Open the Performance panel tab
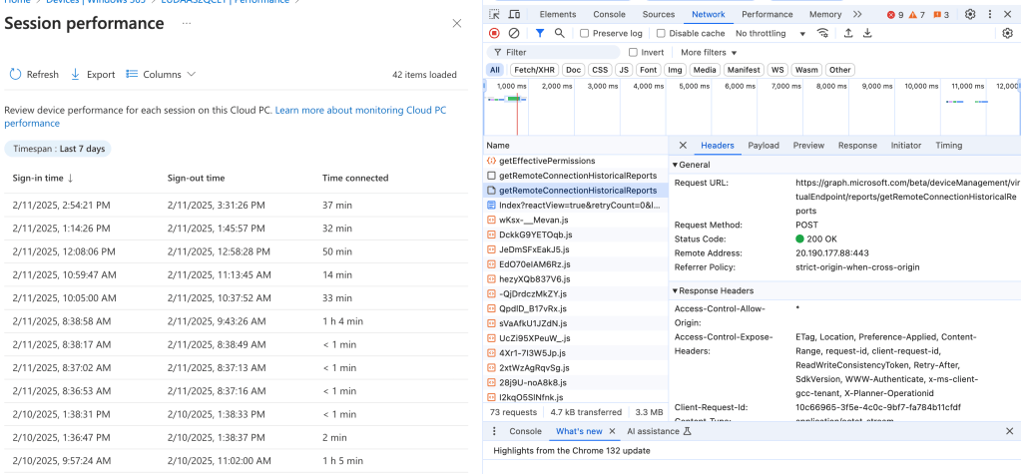This screenshot has height=474, width=1021. pyautogui.click(x=766, y=15)
